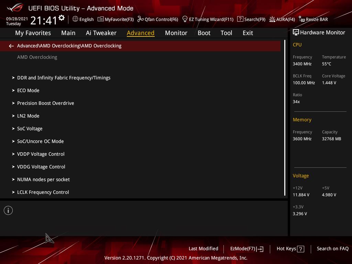Click the Hot Keys question mark icon

[x=300, y=249]
